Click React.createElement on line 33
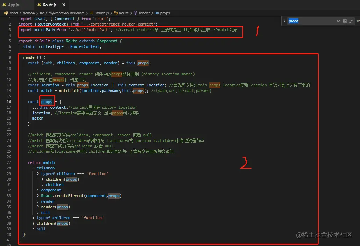This screenshot has width=360, height=246. [x=62, y=196]
